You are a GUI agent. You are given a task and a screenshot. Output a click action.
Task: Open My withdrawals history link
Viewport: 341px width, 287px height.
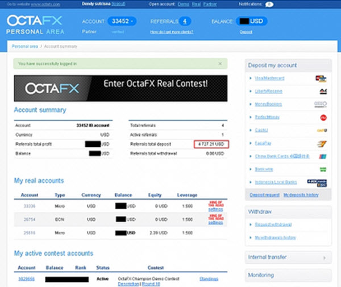pos(275,237)
